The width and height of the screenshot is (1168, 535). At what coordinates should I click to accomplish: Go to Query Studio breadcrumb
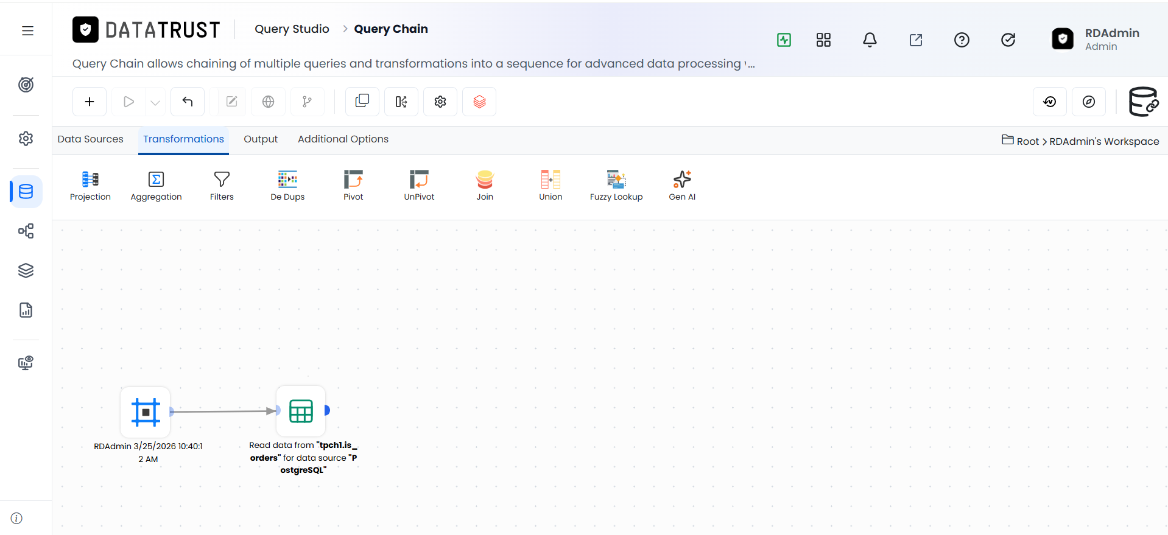coord(292,29)
